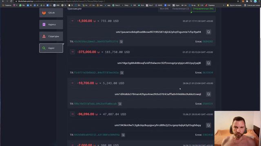Copy the TX hash of the -96,096.00 transaction
This screenshot has height=146, width=261.
123,135
